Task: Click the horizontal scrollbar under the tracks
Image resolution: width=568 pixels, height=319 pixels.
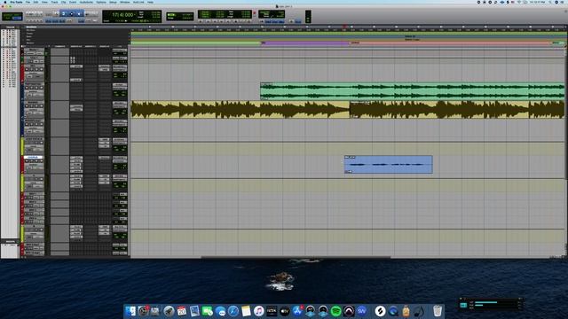Action: [x=296, y=257]
